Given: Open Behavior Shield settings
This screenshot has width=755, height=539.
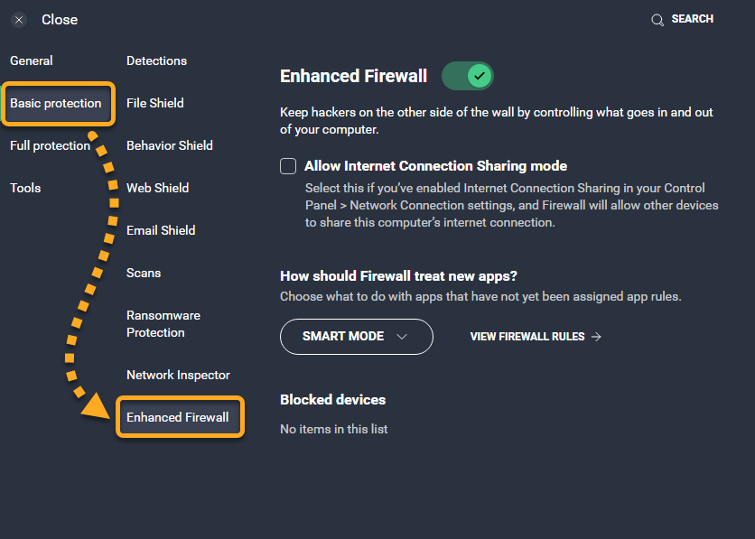Looking at the screenshot, I should tap(170, 145).
